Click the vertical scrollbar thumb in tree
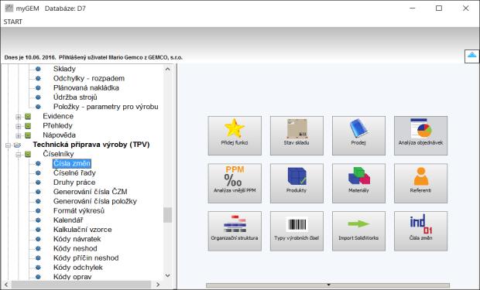The image size is (480, 290). pos(167,215)
